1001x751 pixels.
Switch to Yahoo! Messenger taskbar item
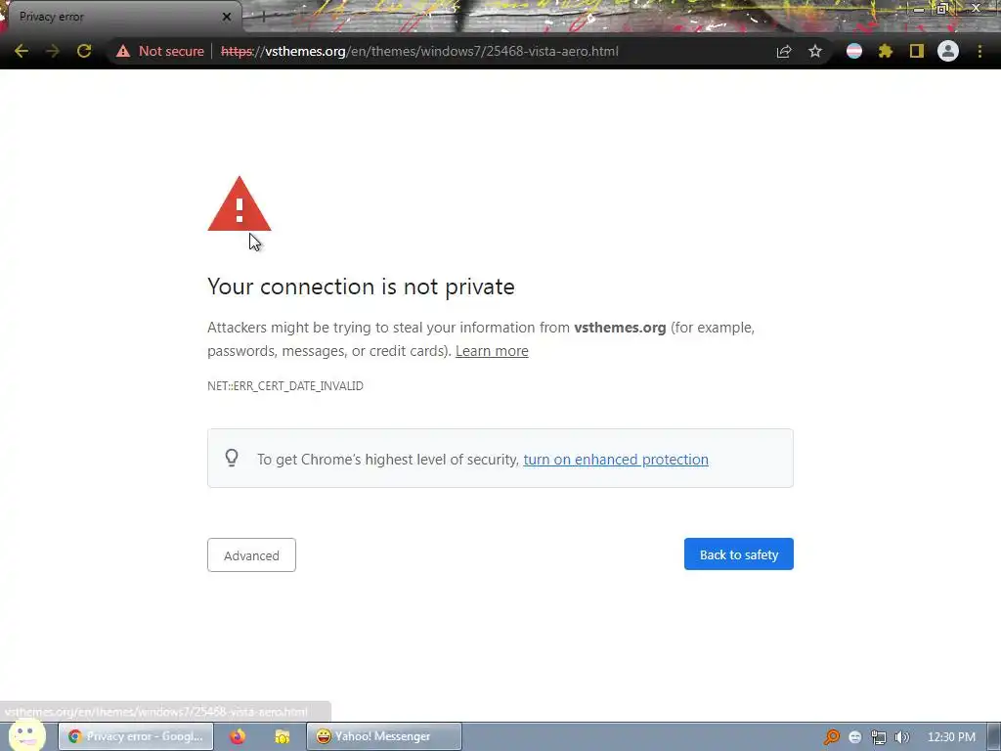point(383,736)
